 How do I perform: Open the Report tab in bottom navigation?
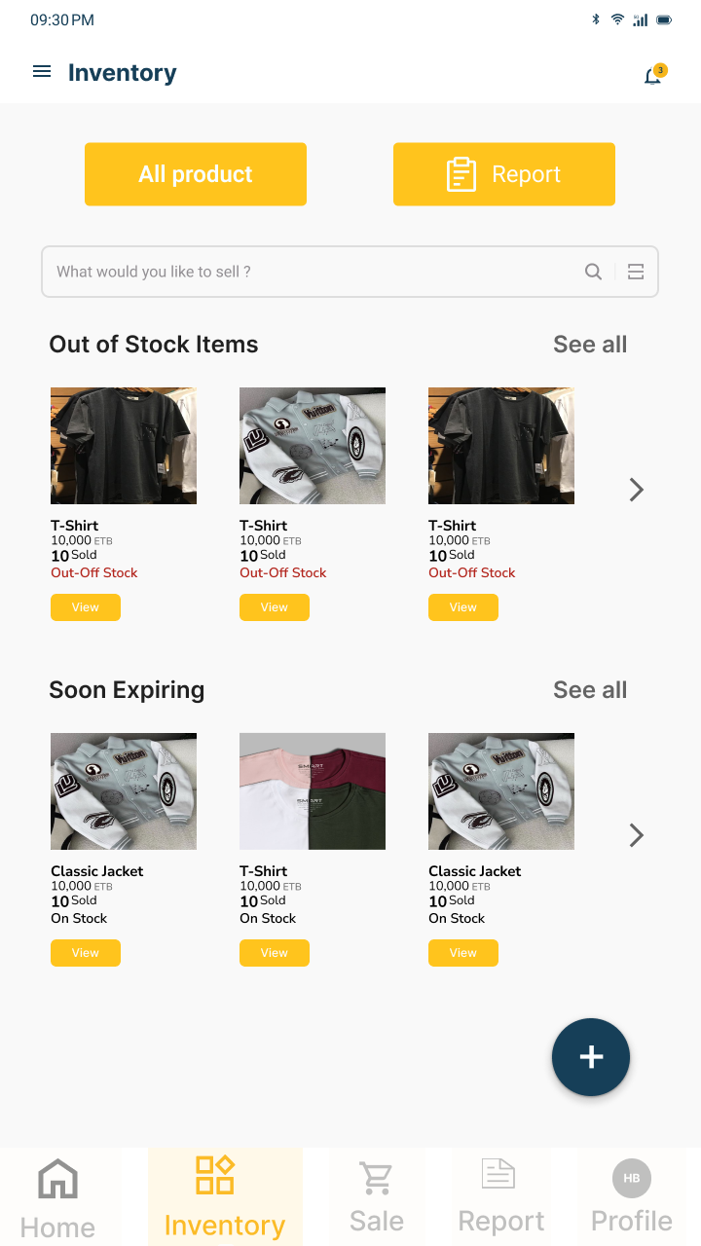pos(500,1197)
